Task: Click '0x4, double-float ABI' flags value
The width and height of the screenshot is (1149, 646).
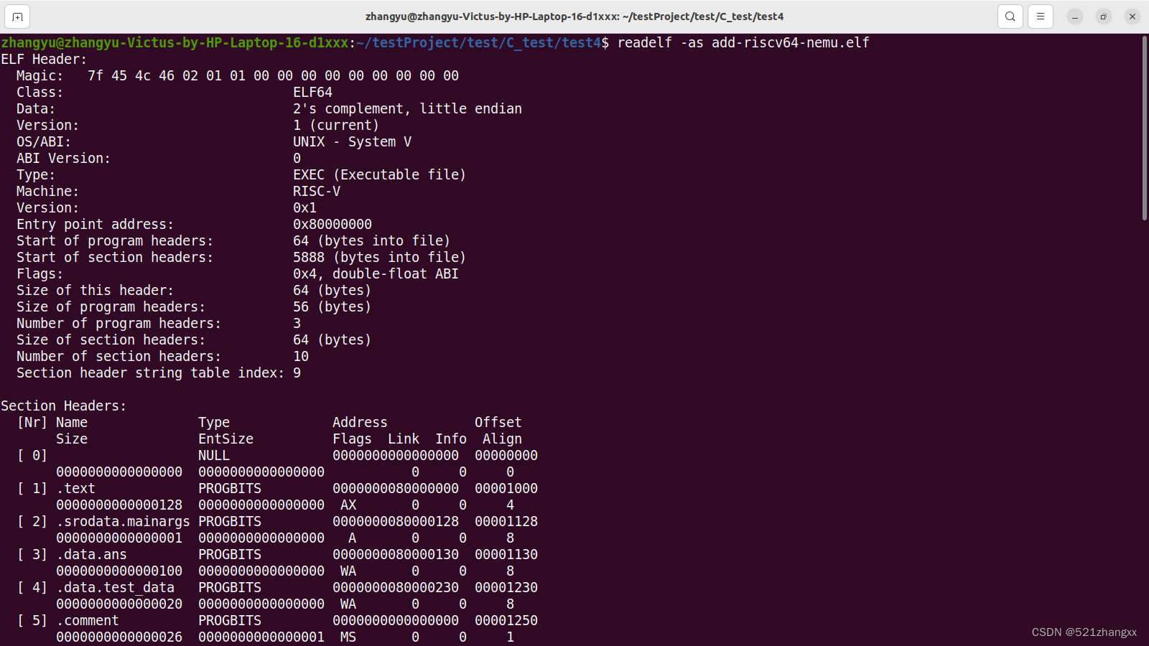Action: click(x=376, y=273)
